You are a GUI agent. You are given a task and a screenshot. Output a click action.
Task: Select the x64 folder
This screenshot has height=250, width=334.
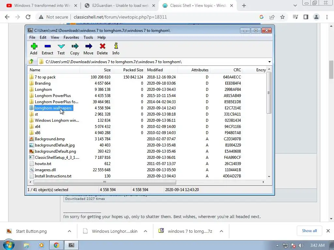(38, 127)
